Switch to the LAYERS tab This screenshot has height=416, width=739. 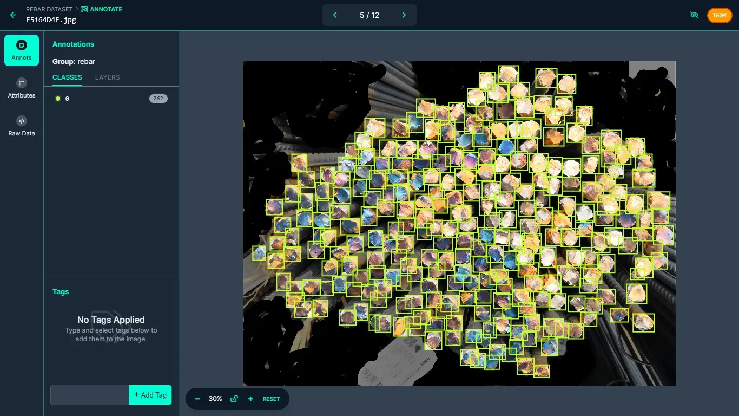(x=107, y=77)
